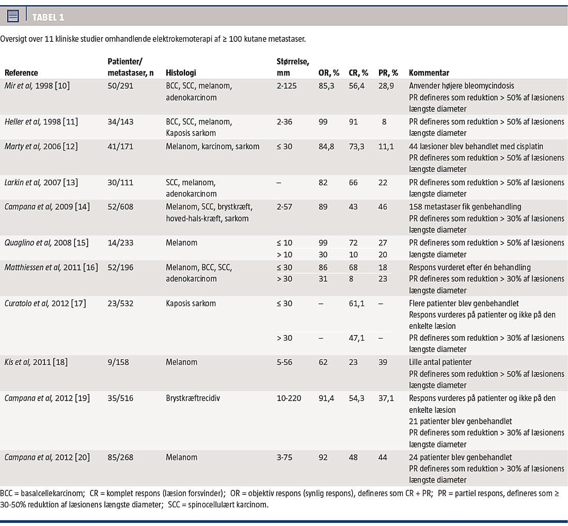Screen dimensions: 568x526
Task: Click the Kommentar column header
Action: pyautogui.click(x=429, y=73)
